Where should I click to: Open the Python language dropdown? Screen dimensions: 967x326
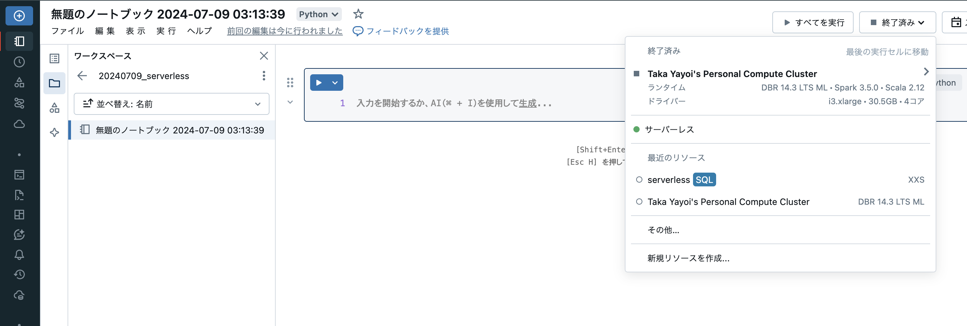coord(318,14)
